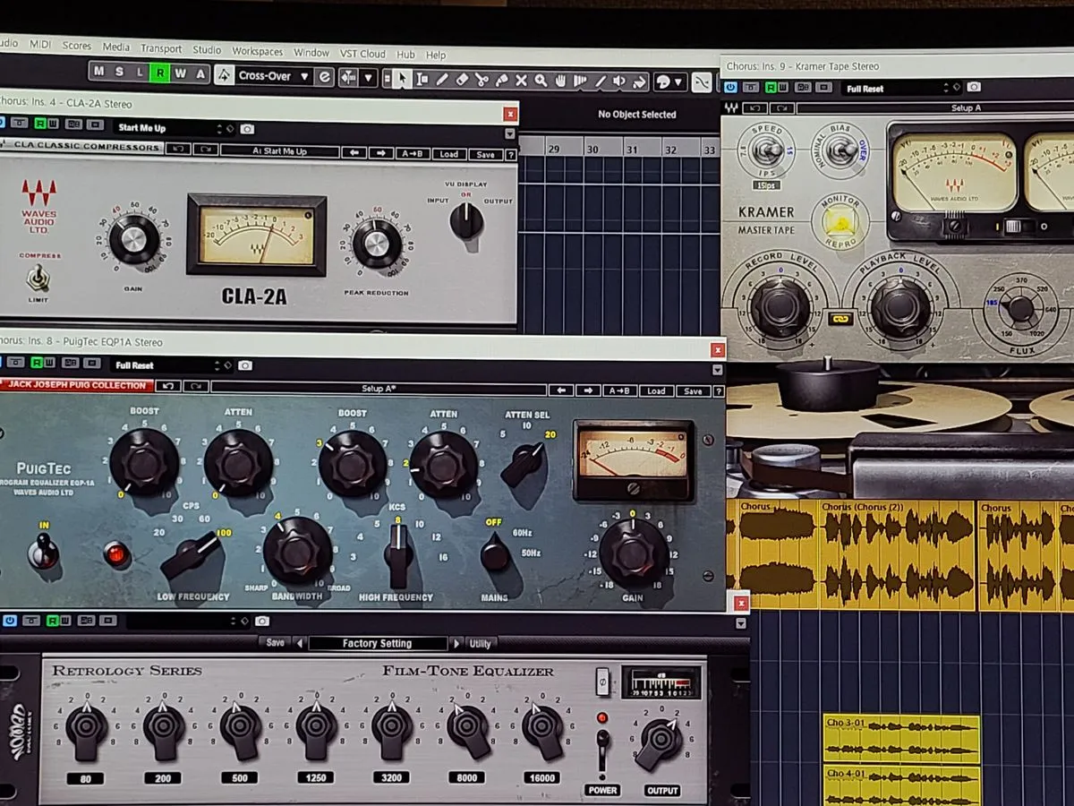Flip the PuigTec IN toggle switch
This screenshot has width=1074, height=806.
41,552
